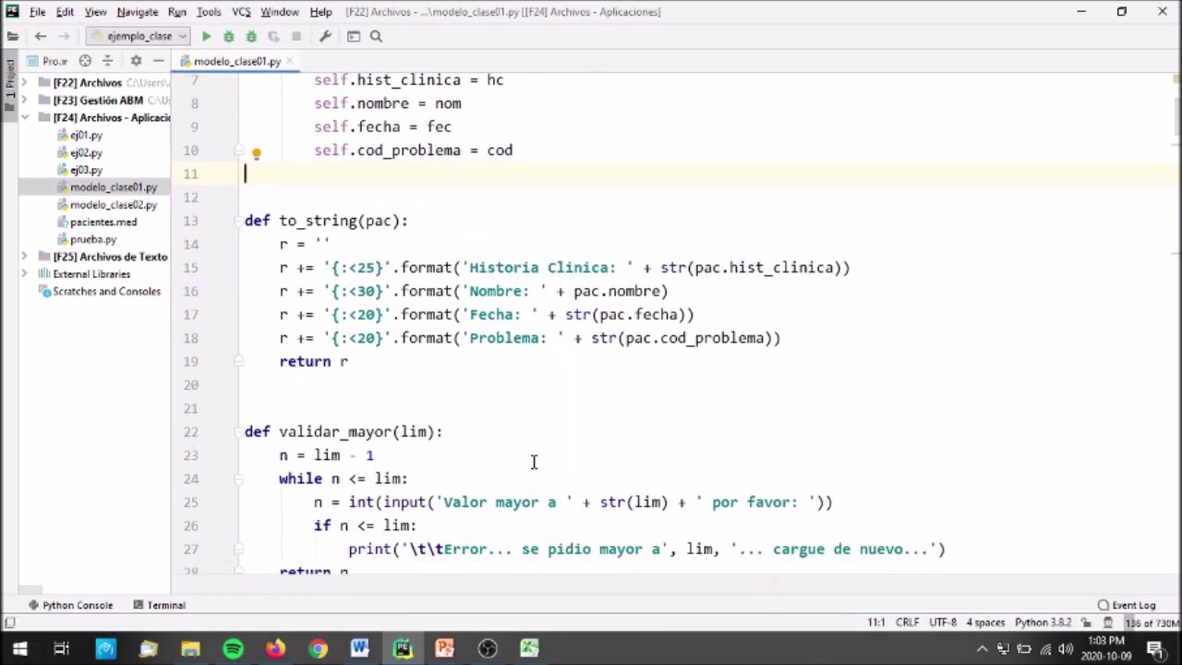Open Spotify from the taskbar

click(233, 648)
